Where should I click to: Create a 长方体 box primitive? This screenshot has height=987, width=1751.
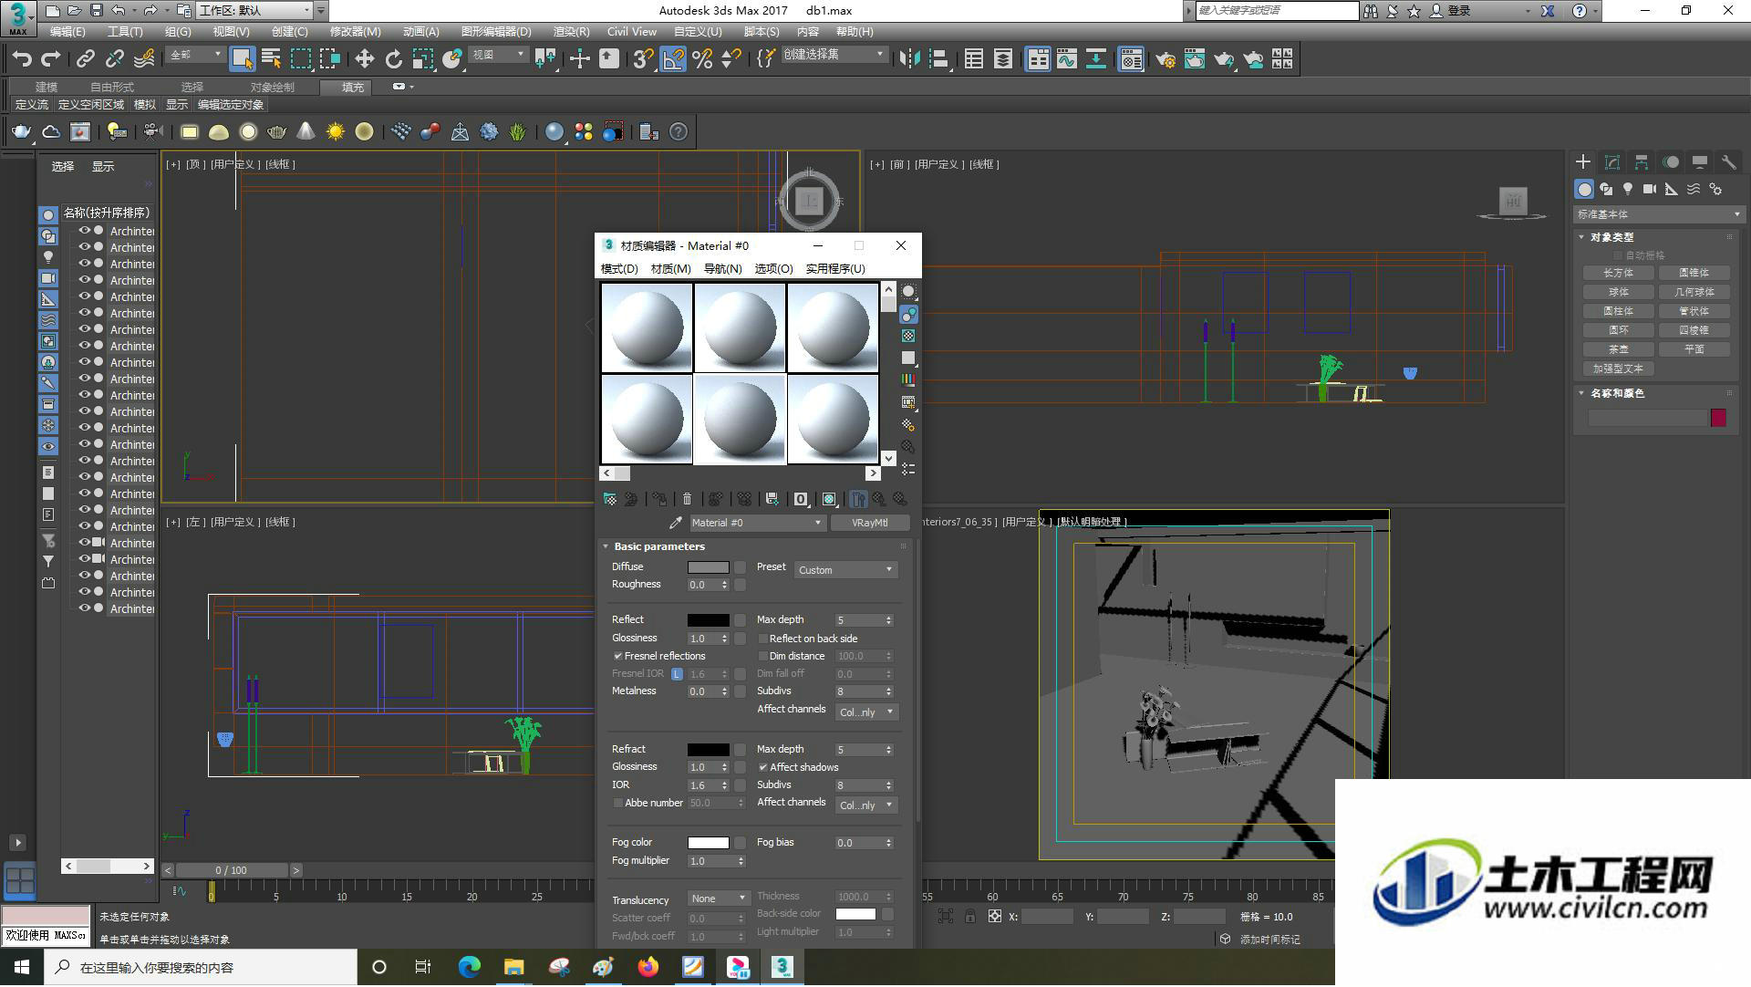point(1618,274)
